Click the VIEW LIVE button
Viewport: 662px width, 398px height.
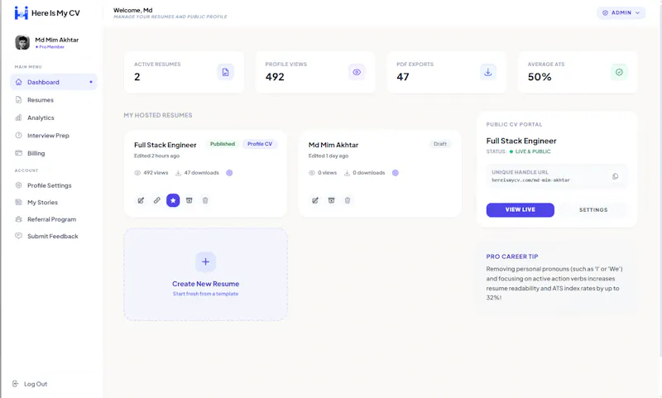pyautogui.click(x=520, y=210)
